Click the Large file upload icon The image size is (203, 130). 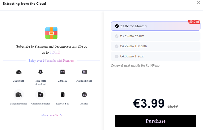(x=19, y=95)
